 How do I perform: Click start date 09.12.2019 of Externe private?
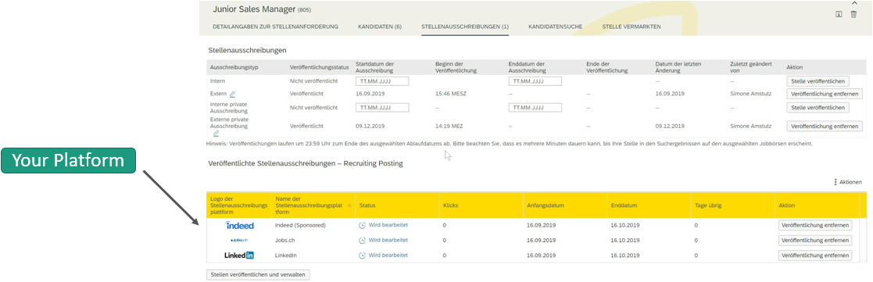370,127
